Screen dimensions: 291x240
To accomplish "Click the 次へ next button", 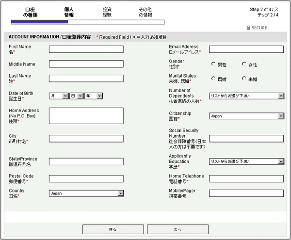I will click(x=178, y=229).
